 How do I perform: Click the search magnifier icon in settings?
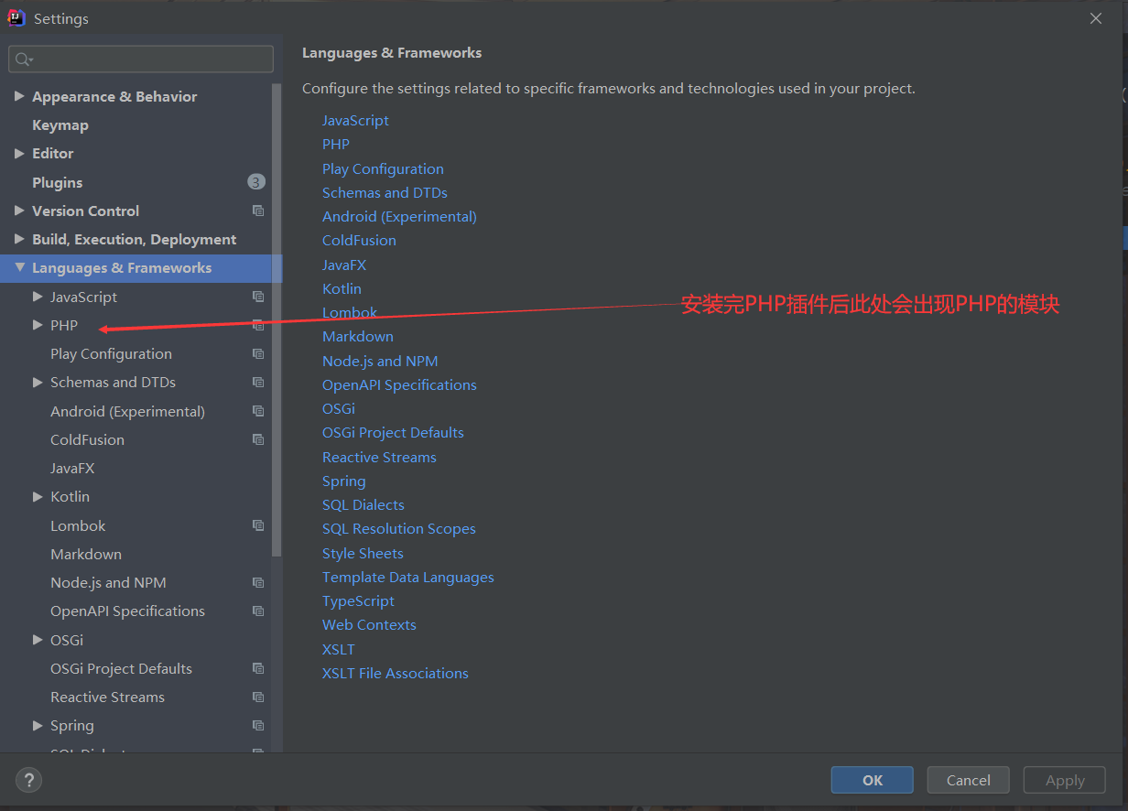tap(24, 59)
